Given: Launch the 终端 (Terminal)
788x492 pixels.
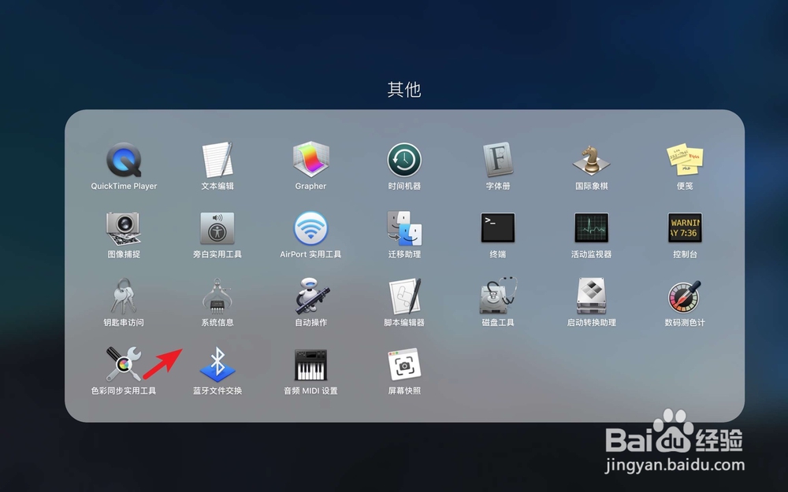Looking at the screenshot, I should (x=496, y=228).
